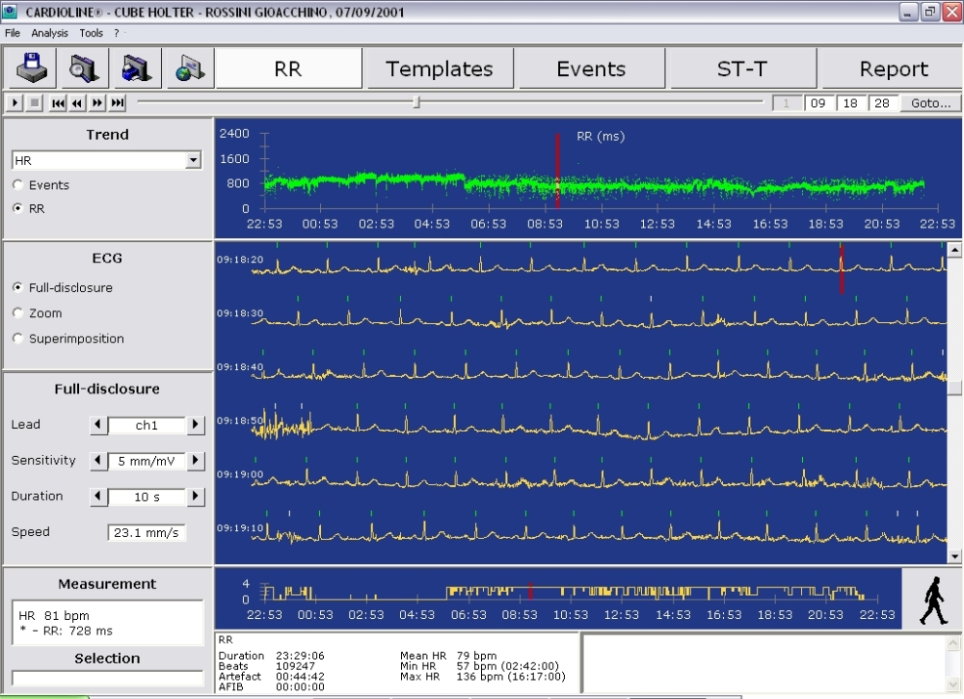Choose the Superimposition ECG radio button

click(18, 339)
